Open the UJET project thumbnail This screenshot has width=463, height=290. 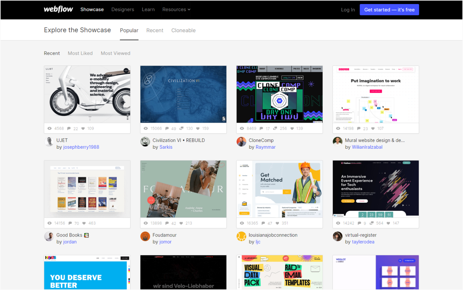[x=87, y=94]
